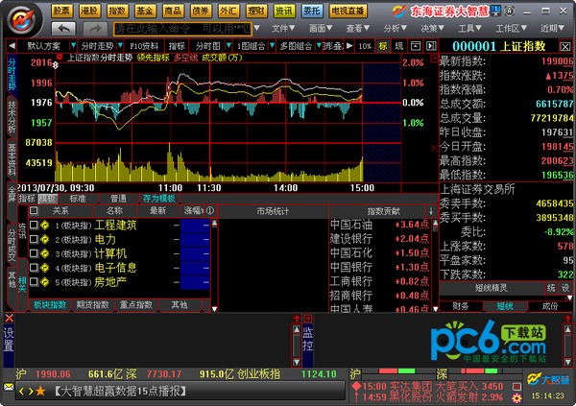The width and height of the screenshot is (576, 406).
Task: Click the yellow diamond icon beside 房地产
Action: point(45,282)
